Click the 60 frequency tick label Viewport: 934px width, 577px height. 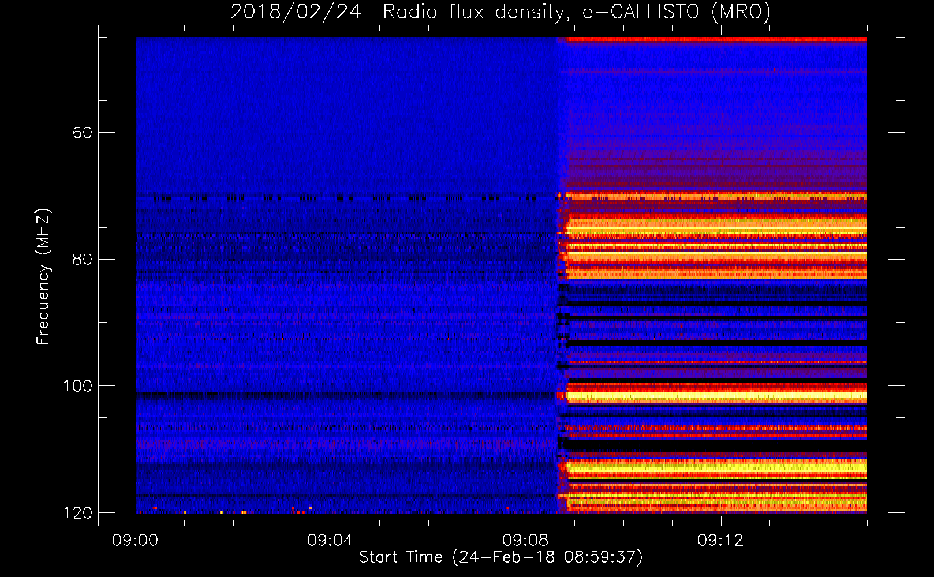[x=83, y=133]
